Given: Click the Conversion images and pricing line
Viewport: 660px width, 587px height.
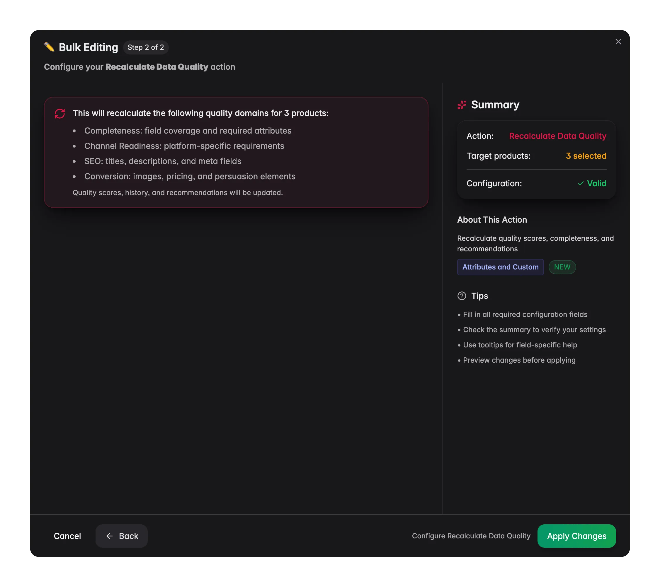Looking at the screenshot, I should (190, 176).
